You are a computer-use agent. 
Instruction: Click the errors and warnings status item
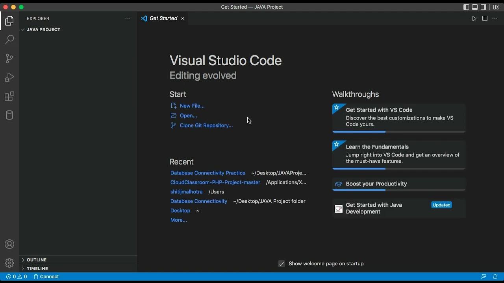coord(17,277)
